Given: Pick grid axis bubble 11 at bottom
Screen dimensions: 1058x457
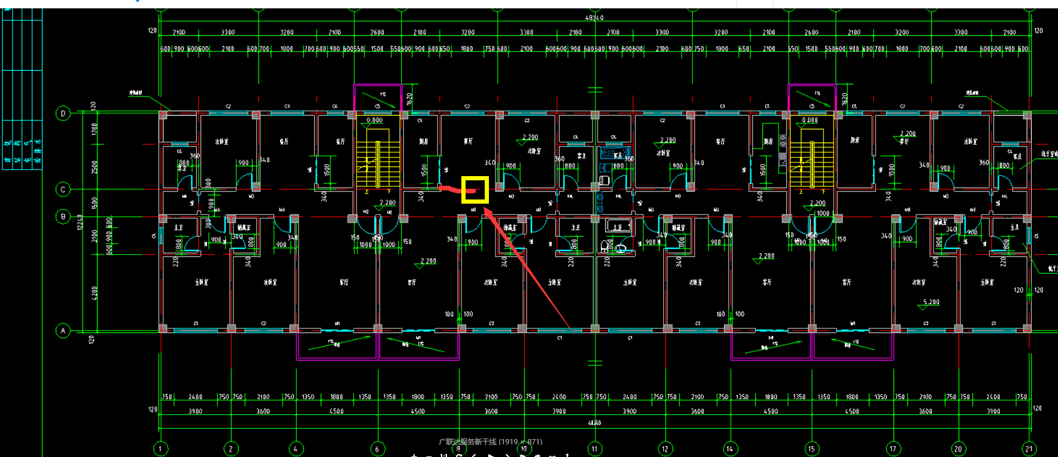Looking at the screenshot, I should (x=595, y=449).
